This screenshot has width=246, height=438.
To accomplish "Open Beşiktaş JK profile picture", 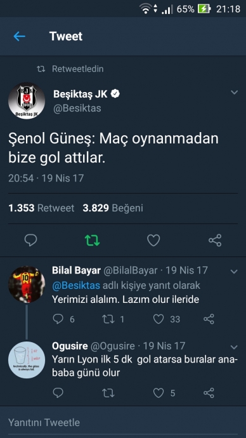I will pyautogui.click(x=27, y=100).
